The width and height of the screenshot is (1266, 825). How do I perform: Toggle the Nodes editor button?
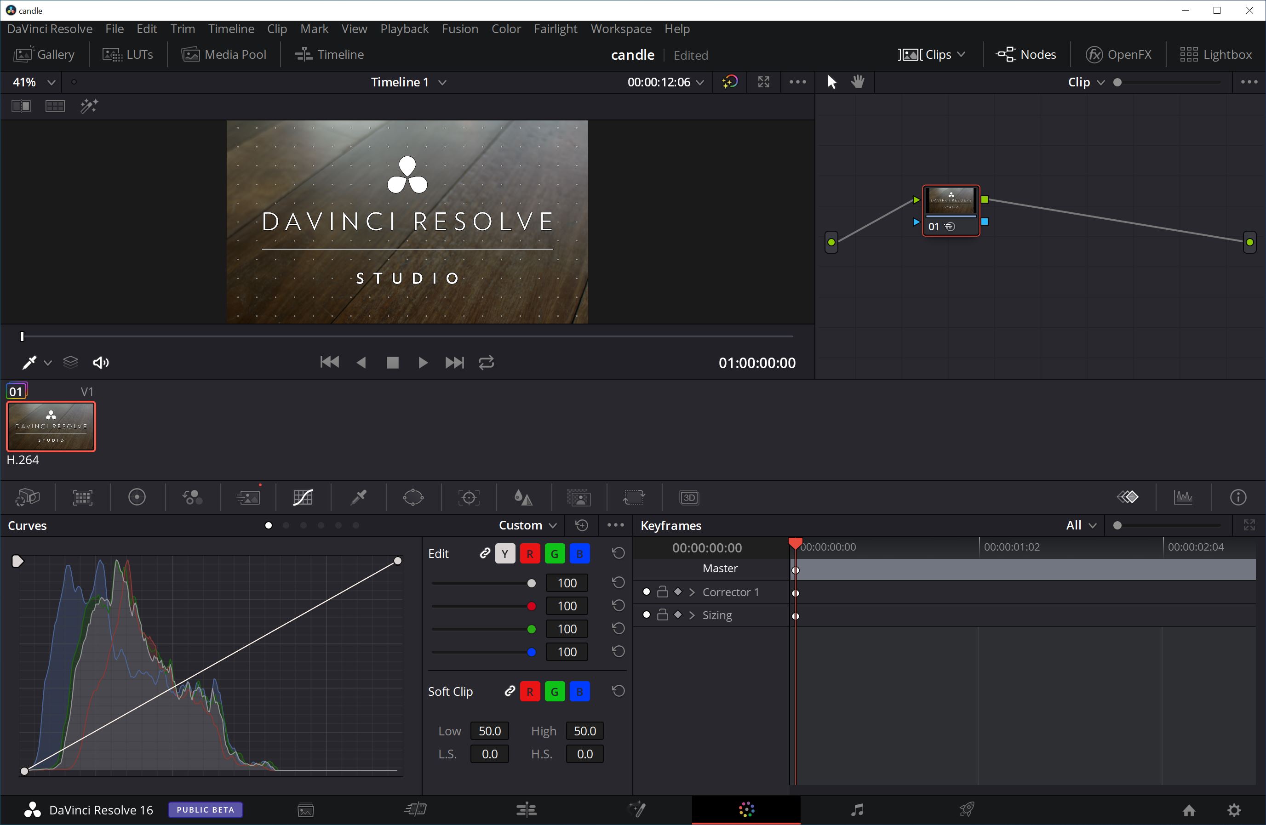pyautogui.click(x=1025, y=54)
